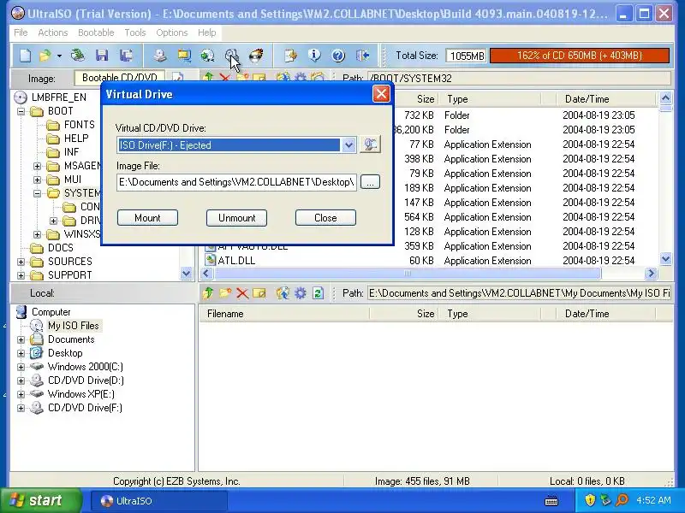
Task: Click the image file list scroll-down arrow
Action: coord(666,259)
